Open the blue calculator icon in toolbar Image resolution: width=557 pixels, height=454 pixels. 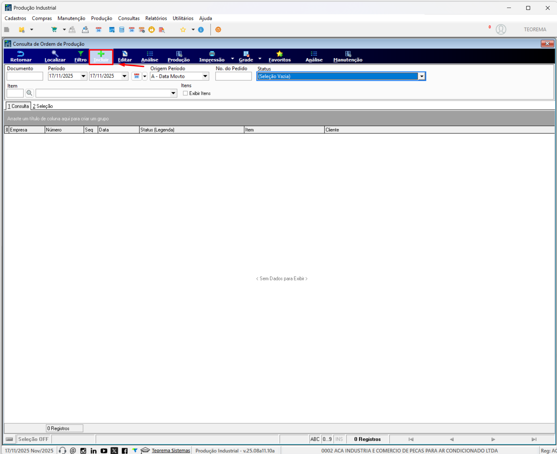pyautogui.click(x=122, y=29)
